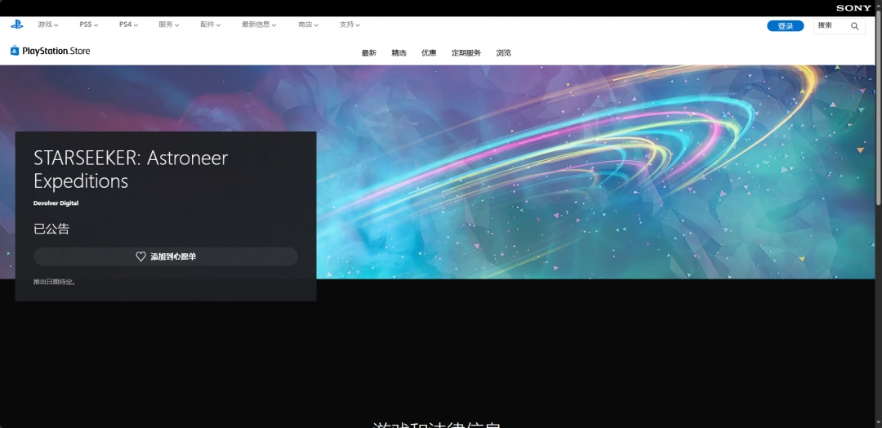Select the 精选 store tab
This screenshot has width=882, height=428.
[x=399, y=53]
